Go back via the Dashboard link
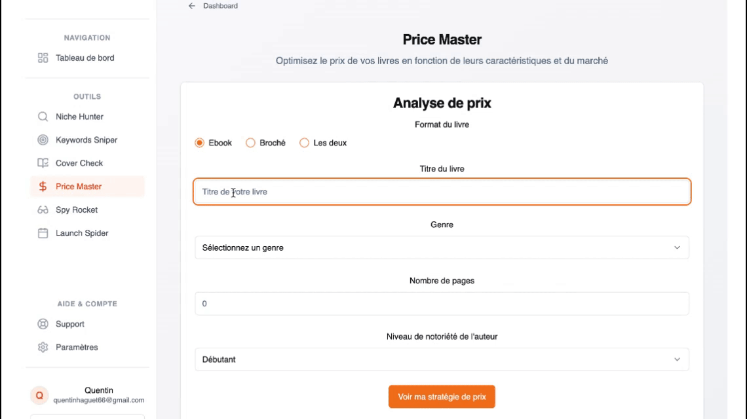Image resolution: width=747 pixels, height=419 pixels. [x=213, y=6]
